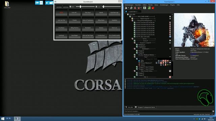Play the Killing Spree sound
Viewport: 216px width, 121px height.
click(x=101, y=20)
